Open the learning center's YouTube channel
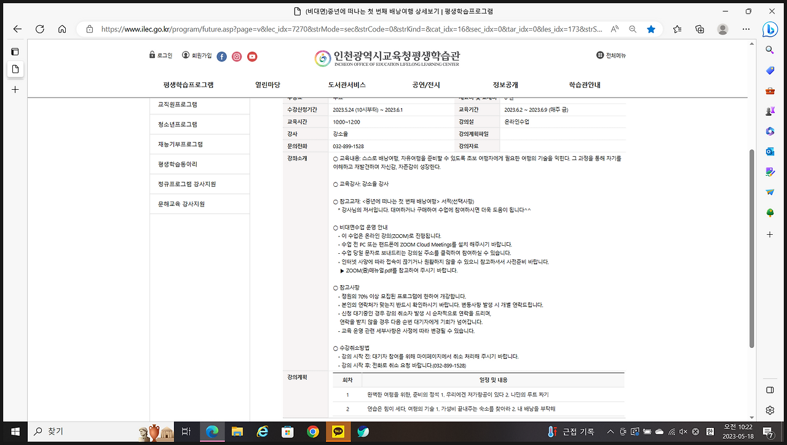Viewport: 787px width, 445px height. pyautogui.click(x=252, y=56)
